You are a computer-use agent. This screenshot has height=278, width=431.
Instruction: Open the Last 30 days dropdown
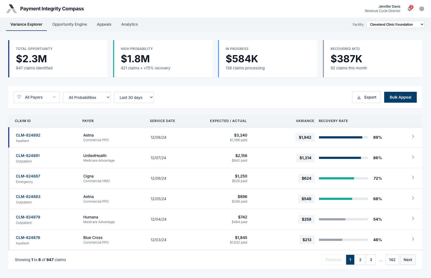pyautogui.click(x=134, y=97)
